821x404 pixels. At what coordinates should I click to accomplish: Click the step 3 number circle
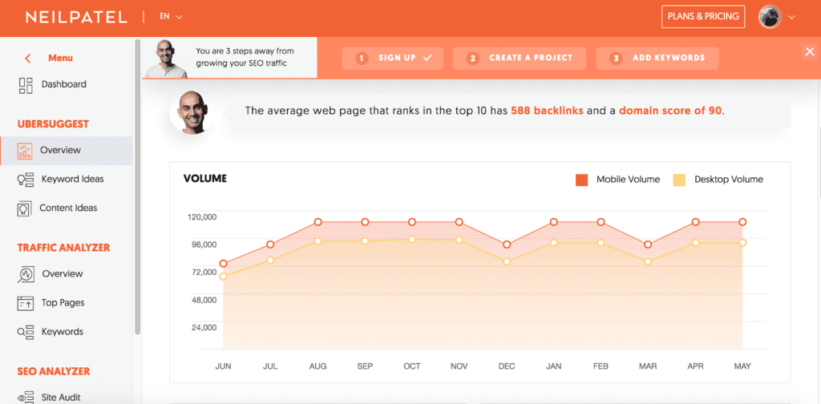point(616,58)
